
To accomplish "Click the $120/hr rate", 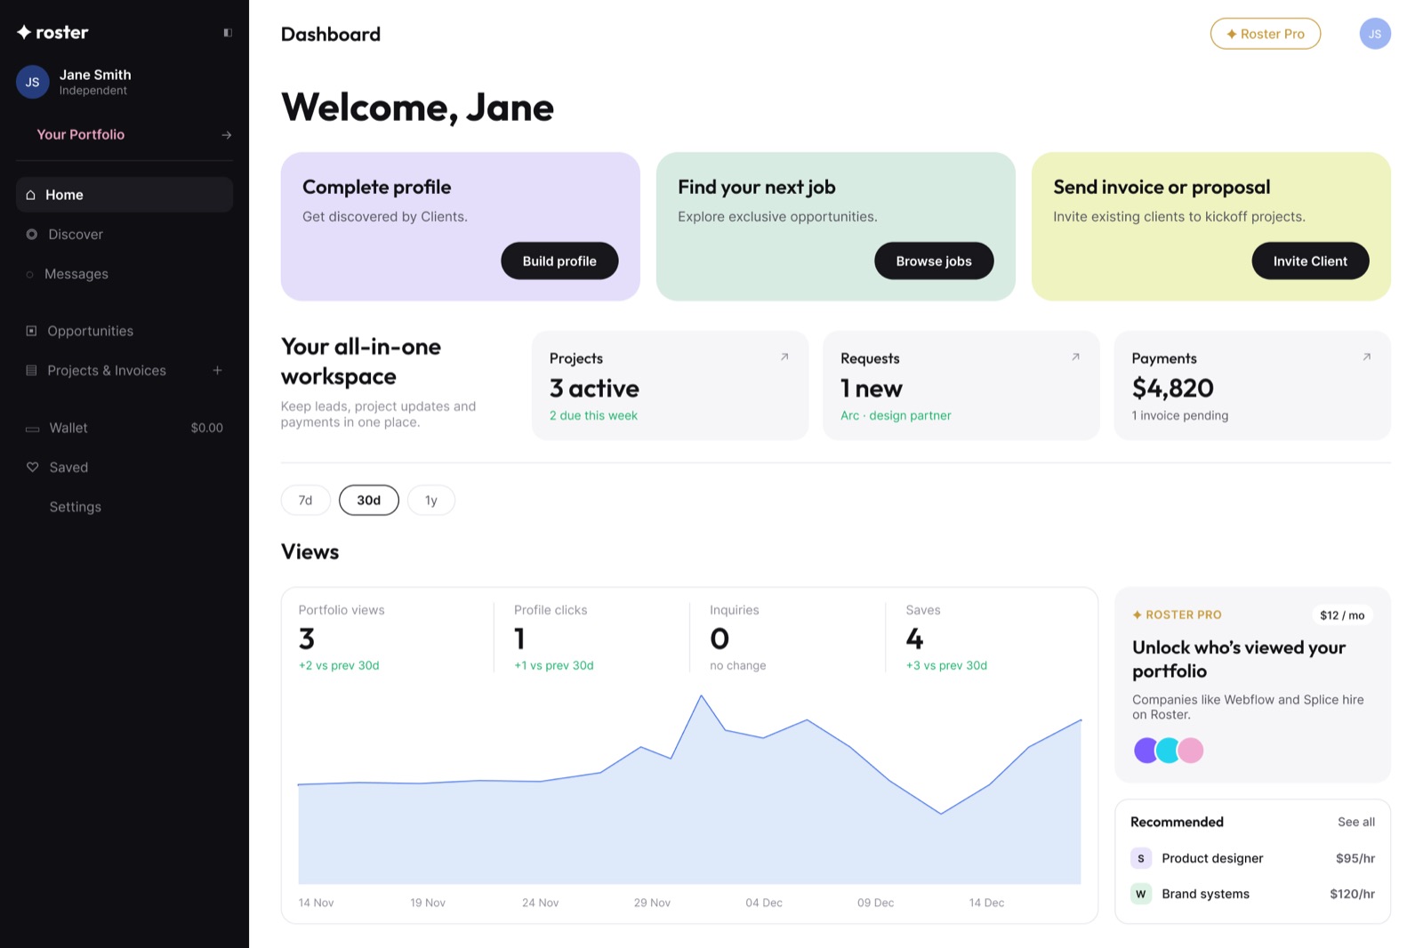I will tap(1352, 894).
